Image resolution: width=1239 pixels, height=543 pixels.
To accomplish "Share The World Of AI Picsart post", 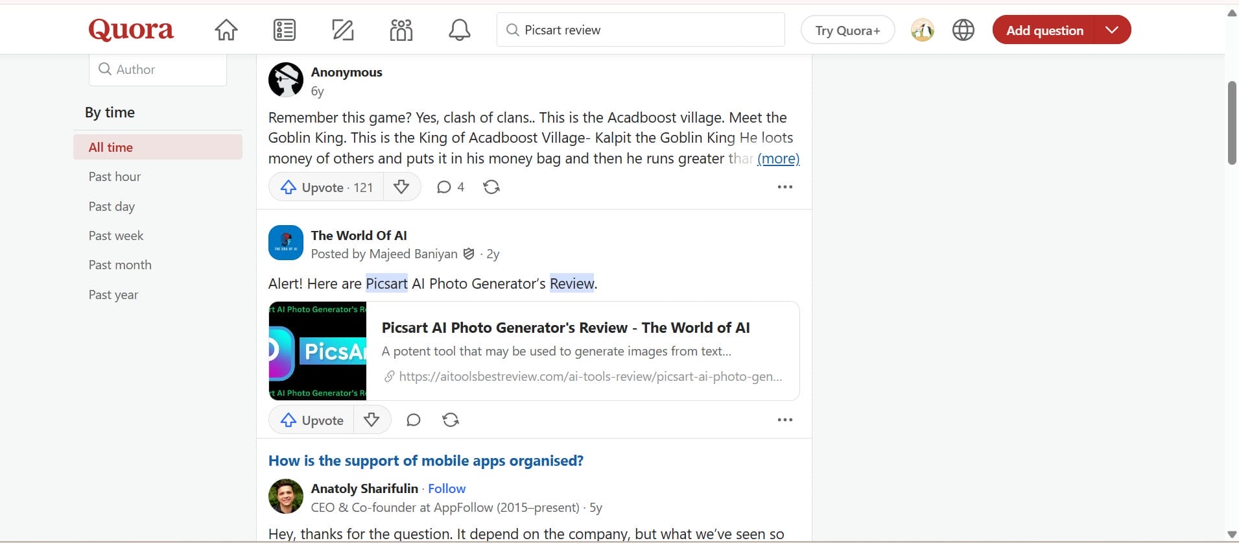I will click(x=451, y=420).
